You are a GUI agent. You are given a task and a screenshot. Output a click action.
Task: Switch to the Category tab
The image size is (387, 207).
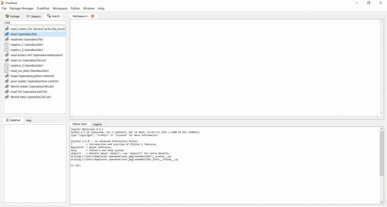pyautogui.click(x=33, y=16)
